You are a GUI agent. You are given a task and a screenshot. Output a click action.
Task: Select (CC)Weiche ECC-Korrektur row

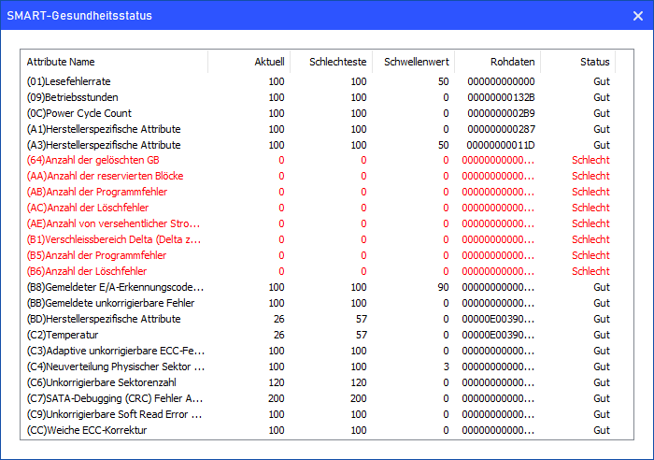(319, 430)
